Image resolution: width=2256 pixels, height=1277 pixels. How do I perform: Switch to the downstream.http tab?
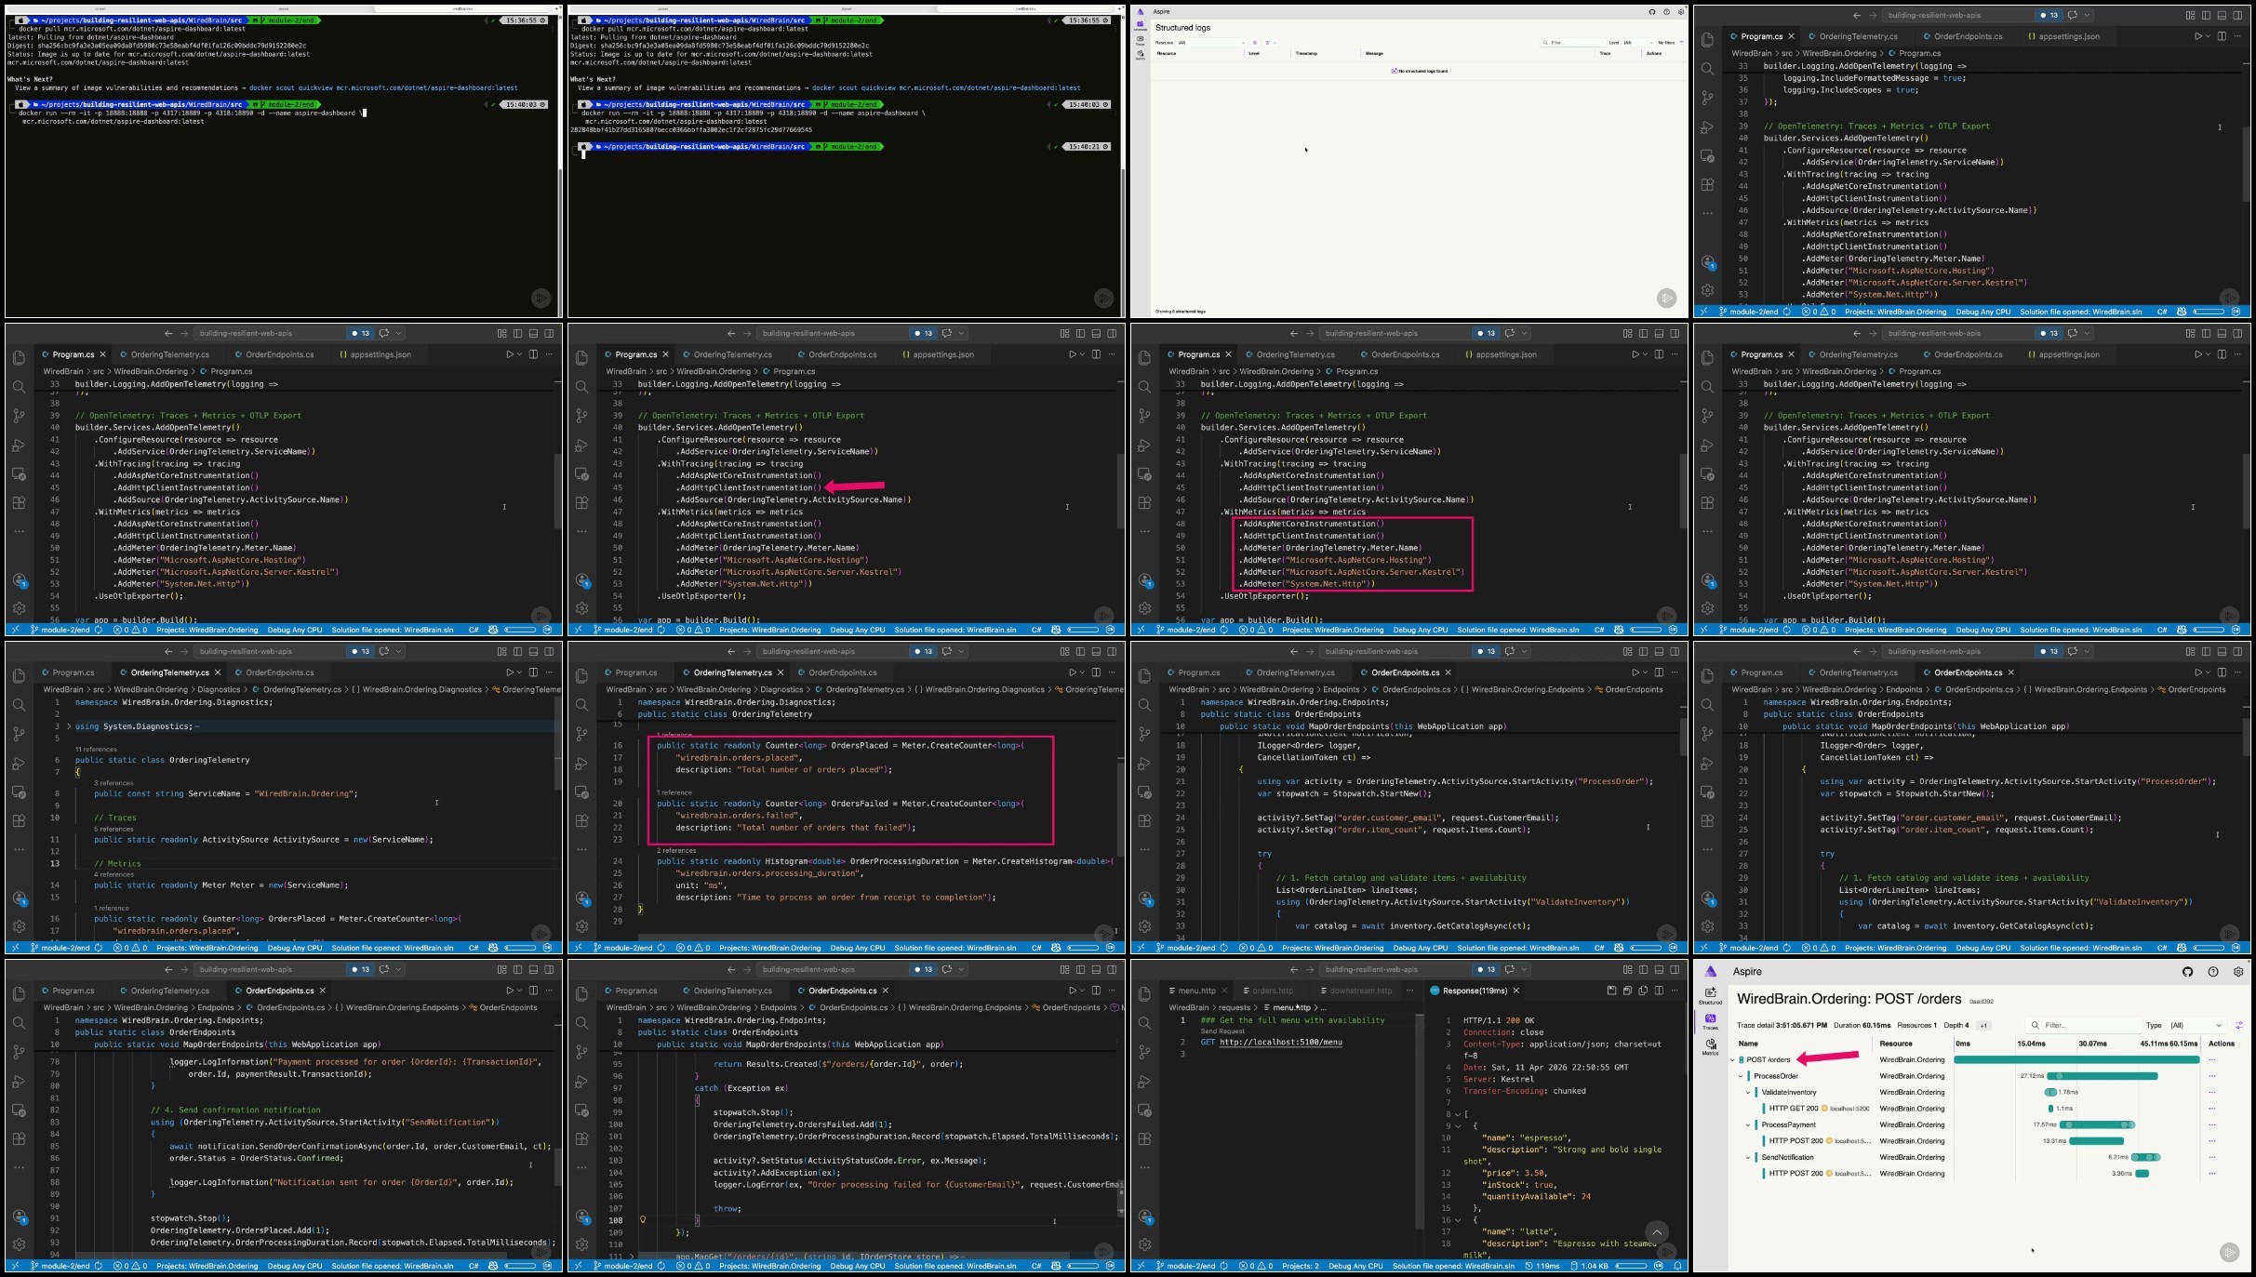click(1360, 991)
